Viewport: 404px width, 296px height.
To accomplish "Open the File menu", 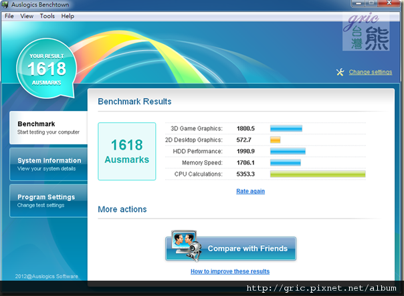I will [9, 16].
